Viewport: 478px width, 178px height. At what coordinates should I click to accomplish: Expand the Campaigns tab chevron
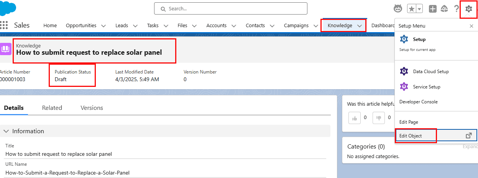tap(315, 26)
